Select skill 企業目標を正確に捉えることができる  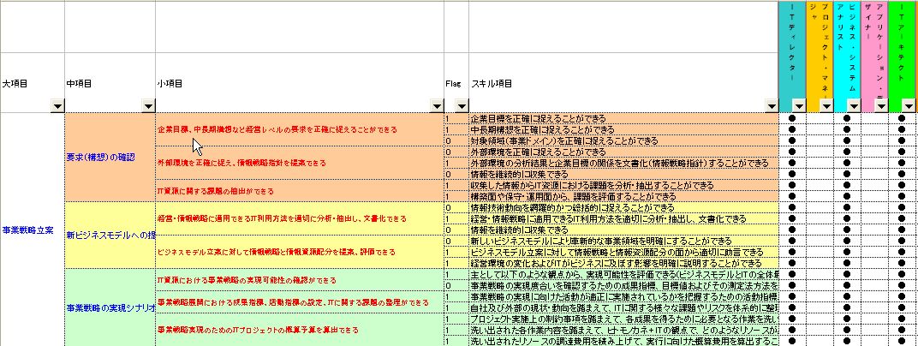coord(623,118)
